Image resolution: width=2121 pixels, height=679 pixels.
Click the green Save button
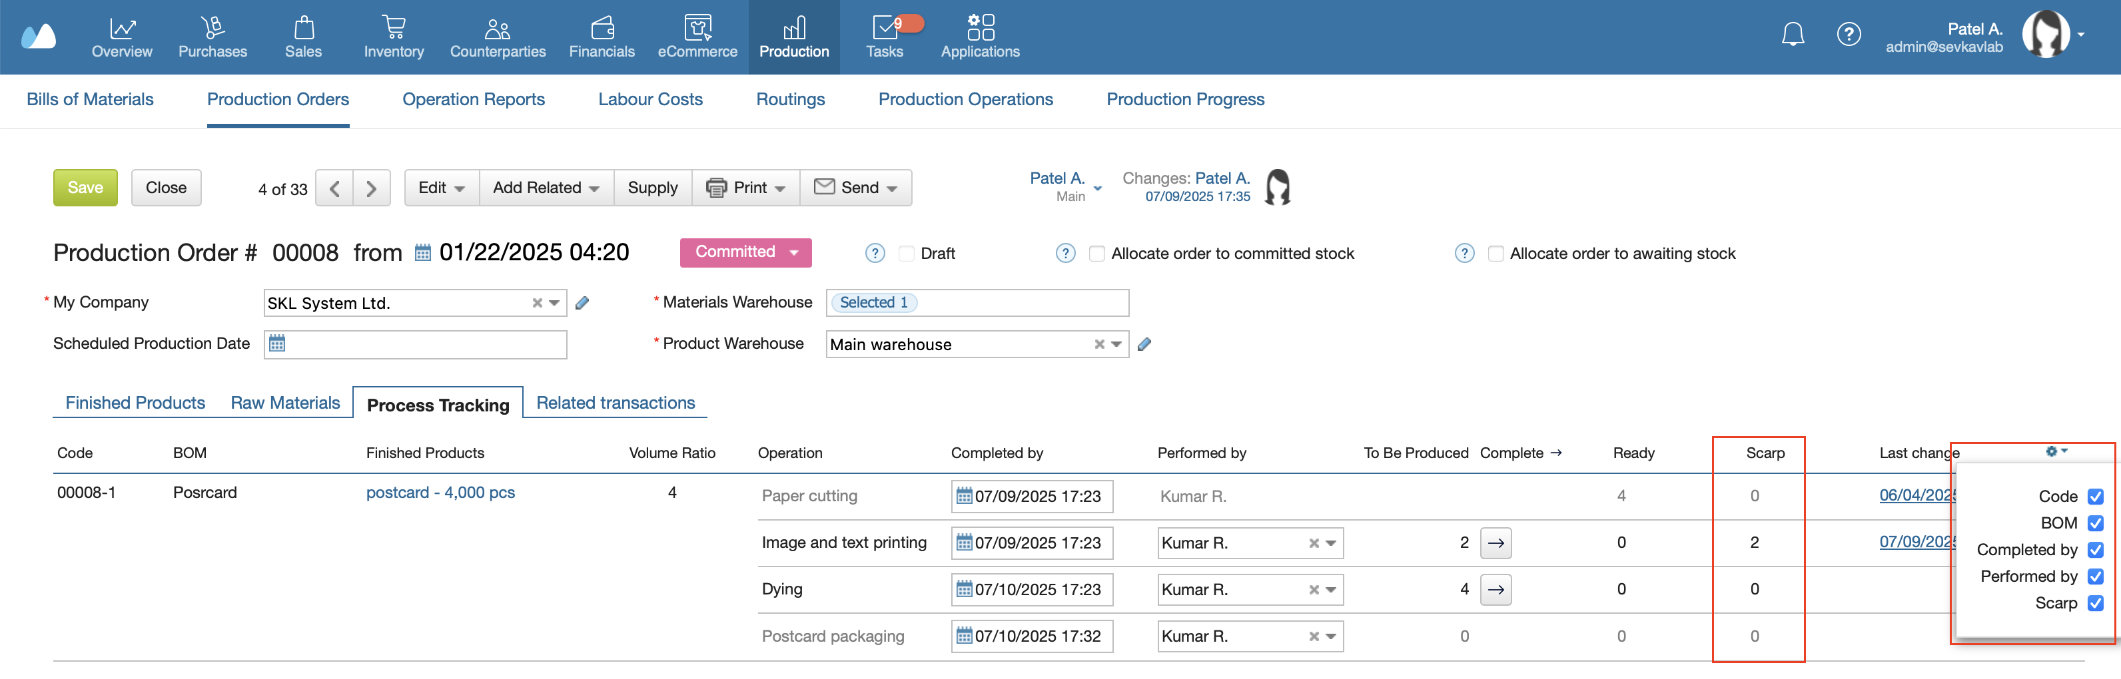[86, 188]
